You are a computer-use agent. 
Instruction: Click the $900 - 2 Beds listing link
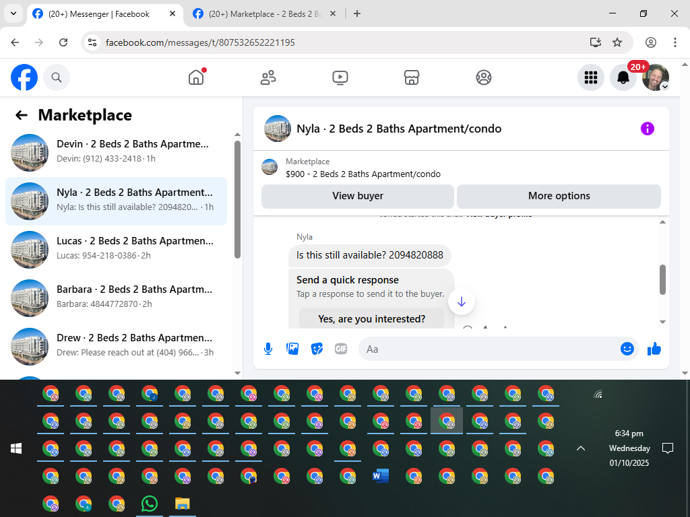(363, 174)
